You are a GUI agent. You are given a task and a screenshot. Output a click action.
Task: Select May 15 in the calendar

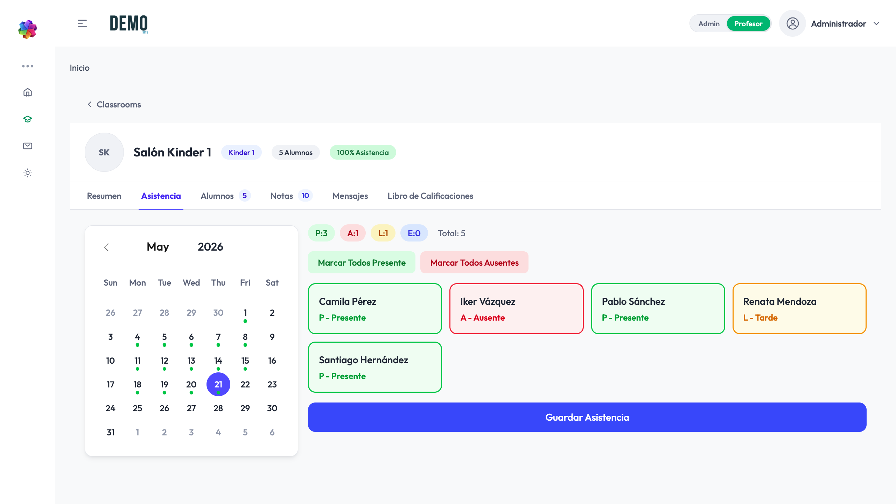[x=245, y=361]
